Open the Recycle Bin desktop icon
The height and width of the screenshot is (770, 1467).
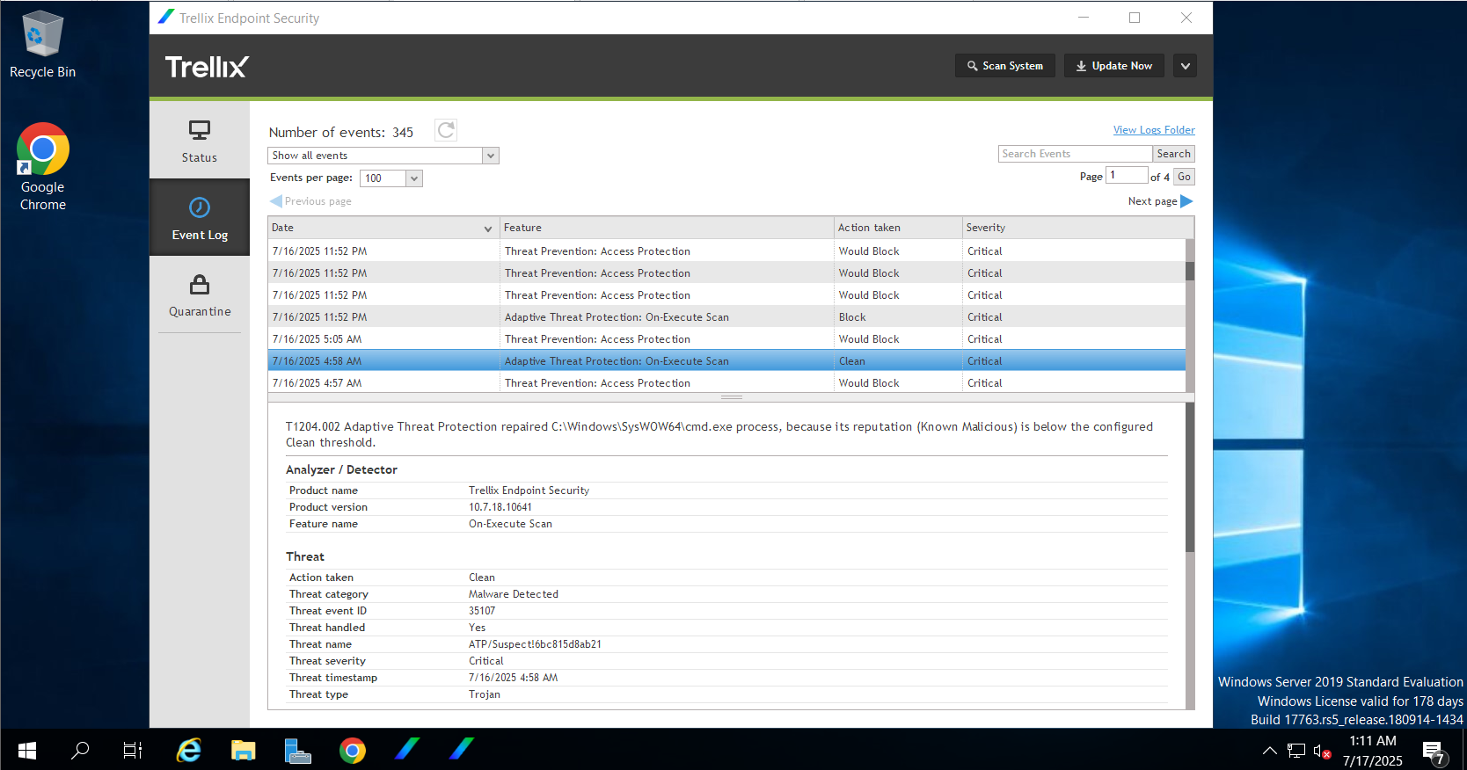pyautogui.click(x=42, y=44)
